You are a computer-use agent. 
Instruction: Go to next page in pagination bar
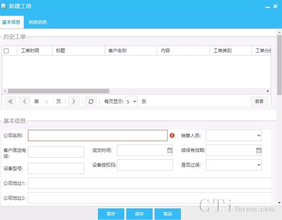(x=73, y=101)
